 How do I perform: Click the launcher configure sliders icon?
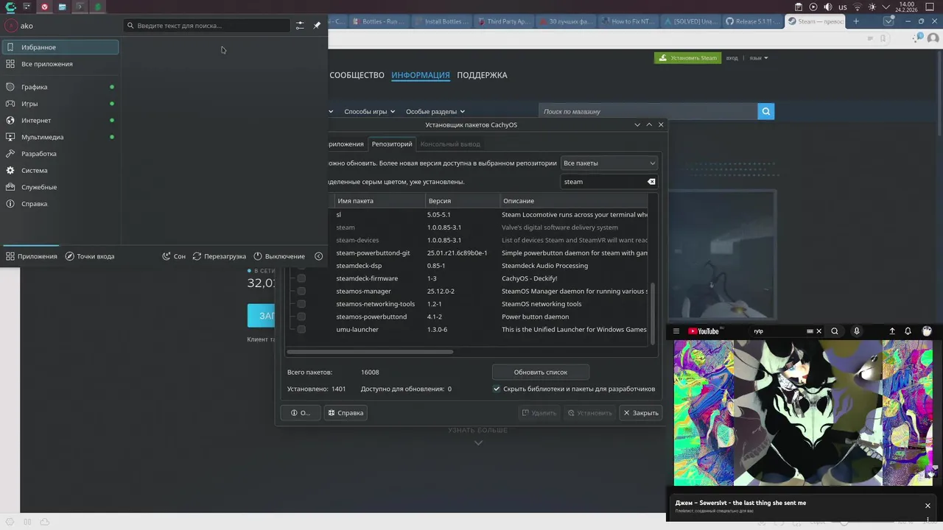(x=300, y=25)
